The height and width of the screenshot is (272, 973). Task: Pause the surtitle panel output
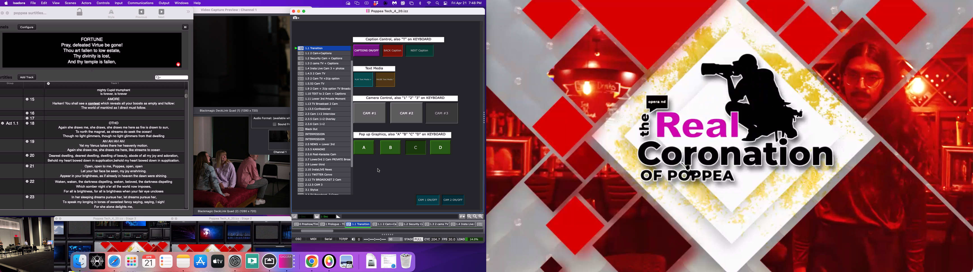point(185,27)
